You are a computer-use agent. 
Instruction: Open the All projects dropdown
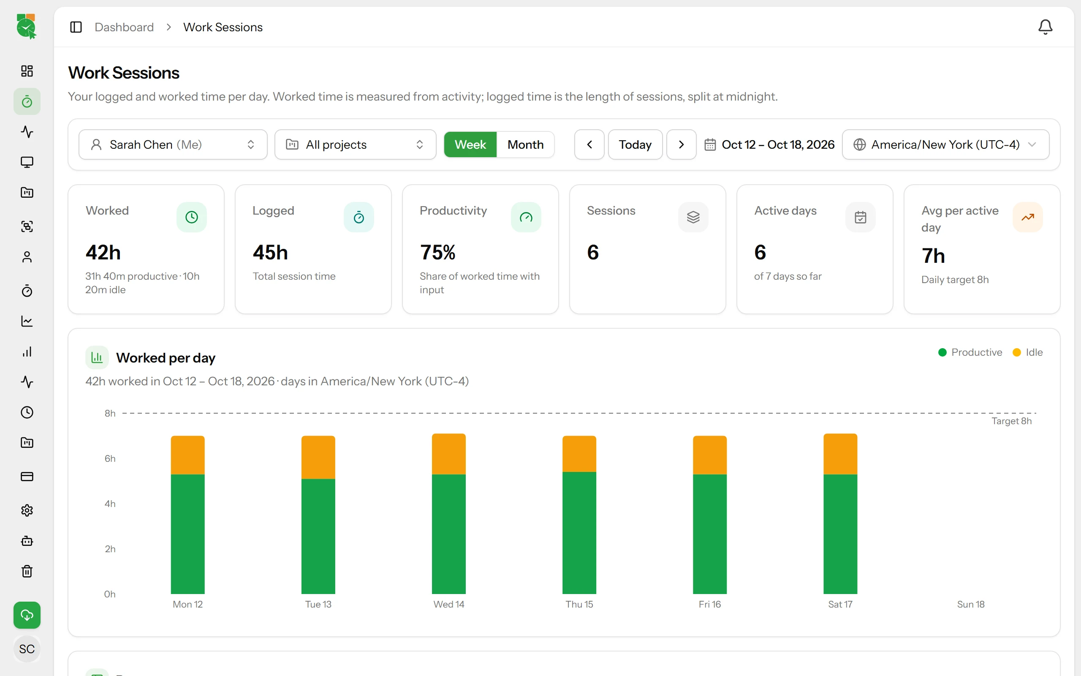[x=355, y=144]
